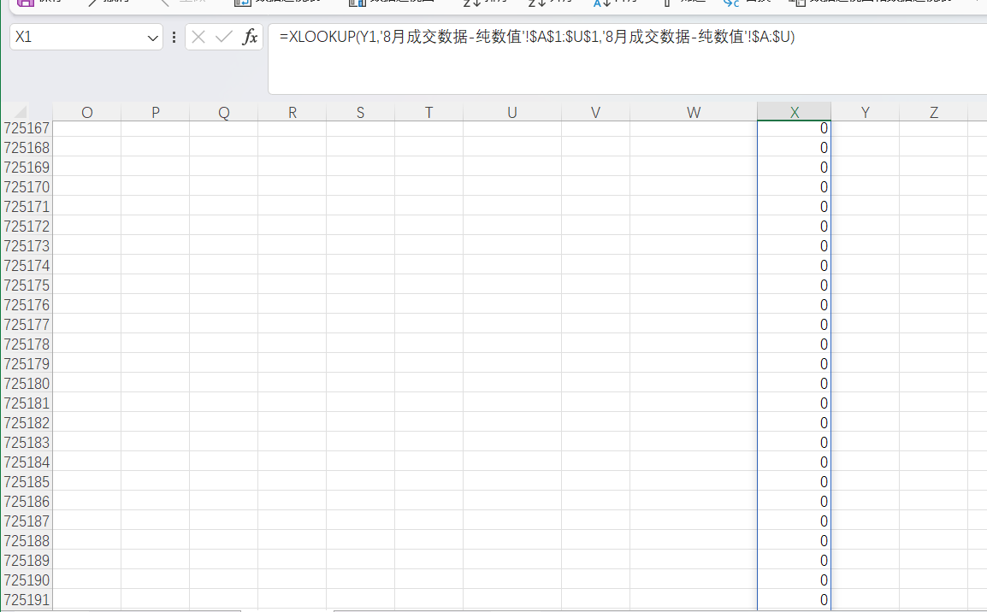Select column W by its header
Viewport: 987px width, 612px height.
pyautogui.click(x=693, y=112)
